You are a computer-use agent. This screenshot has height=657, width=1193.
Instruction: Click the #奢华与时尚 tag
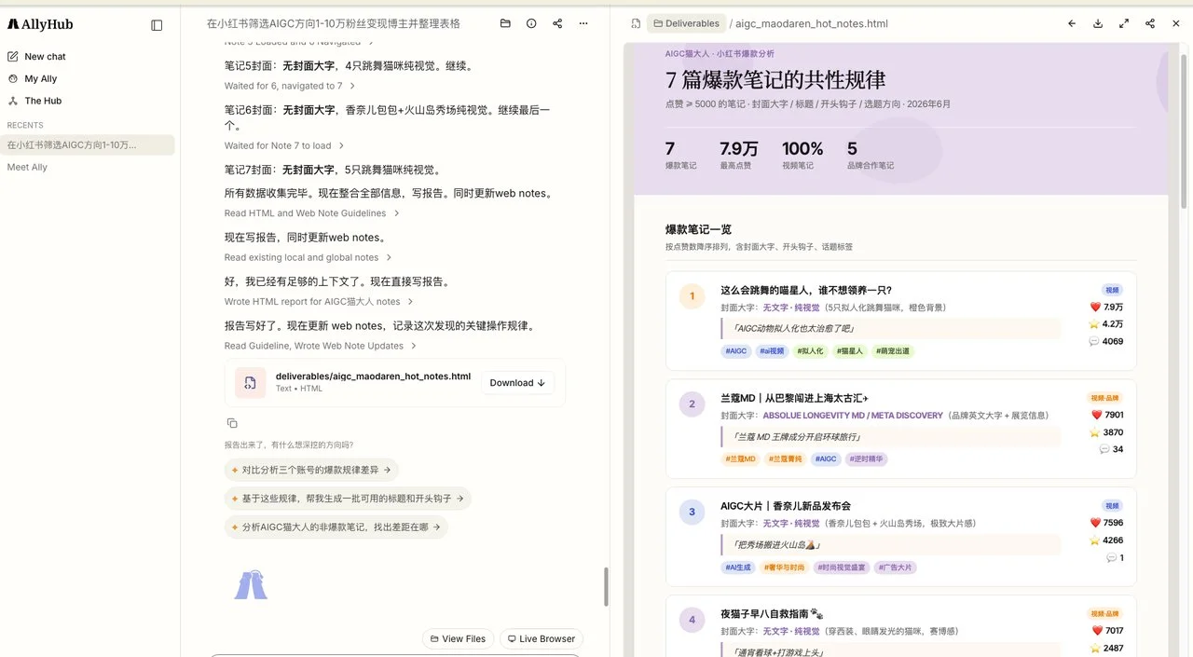point(784,568)
